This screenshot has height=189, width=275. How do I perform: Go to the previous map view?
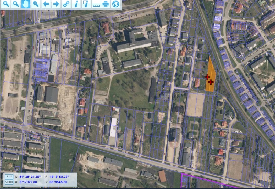pyautogui.click(x=46, y=4)
